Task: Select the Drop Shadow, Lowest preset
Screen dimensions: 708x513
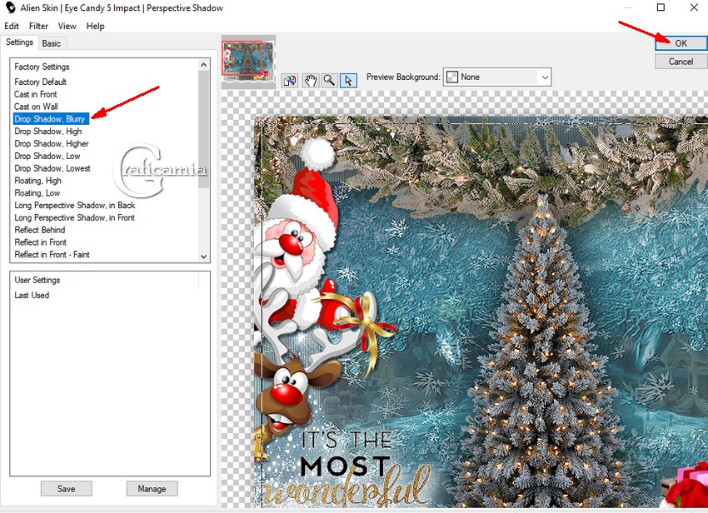Action: point(52,168)
